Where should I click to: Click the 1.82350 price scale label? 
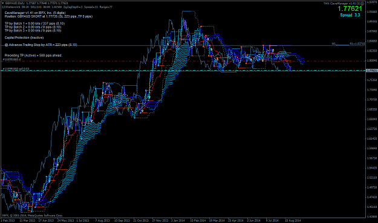point(371,51)
